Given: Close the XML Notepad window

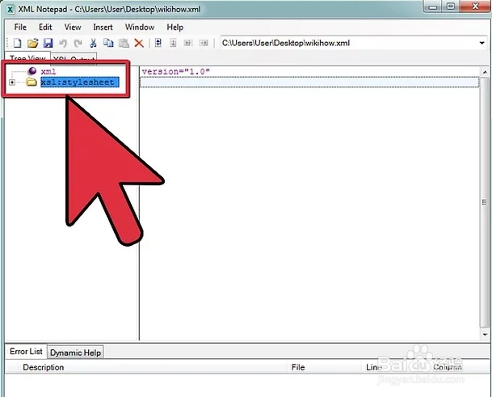Looking at the screenshot, I should pos(476,6).
